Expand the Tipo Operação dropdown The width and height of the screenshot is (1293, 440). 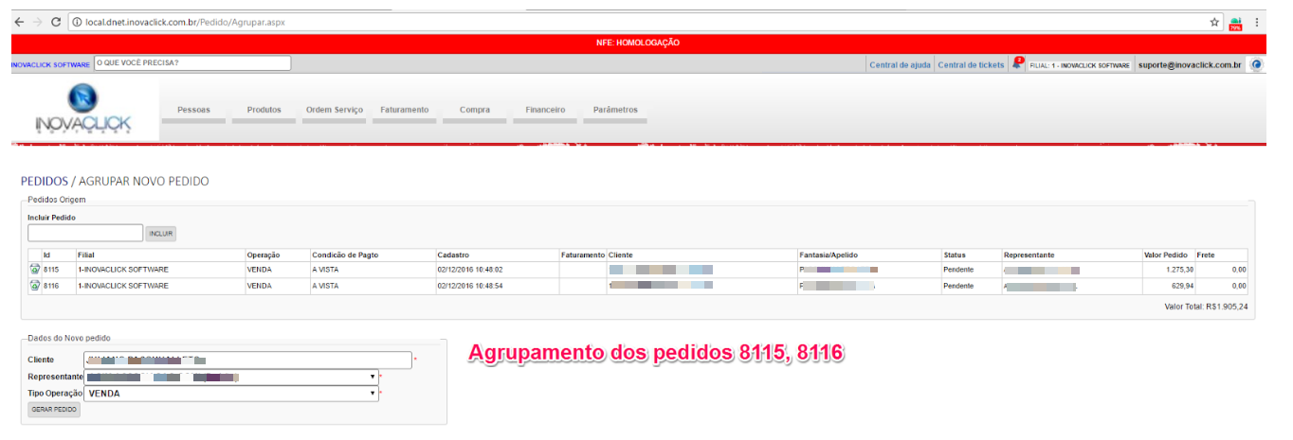[373, 394]
